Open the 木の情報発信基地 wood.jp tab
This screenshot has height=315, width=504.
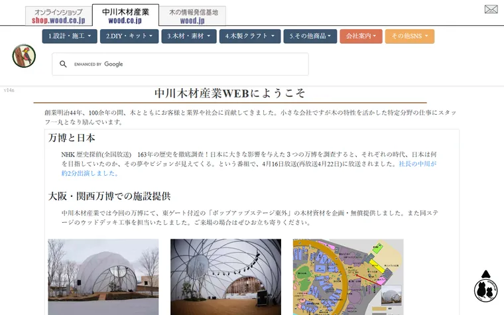click(193, 16)
